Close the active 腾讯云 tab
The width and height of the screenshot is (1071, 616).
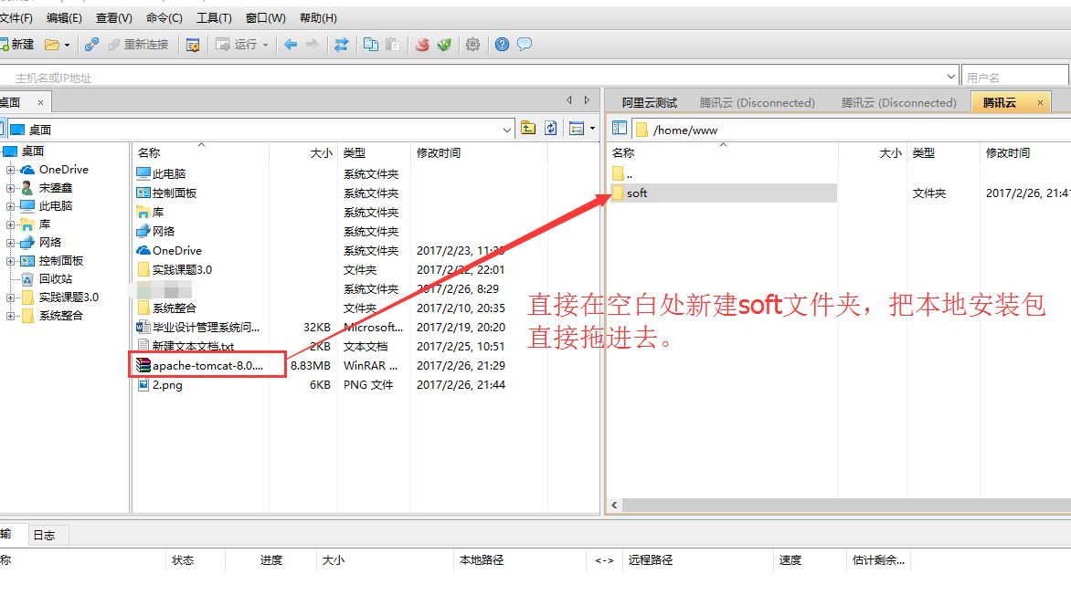1040,102
